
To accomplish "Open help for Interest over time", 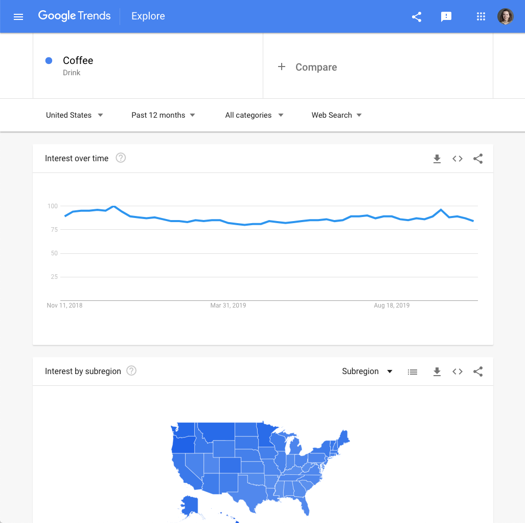I will (x=121, y=158).
